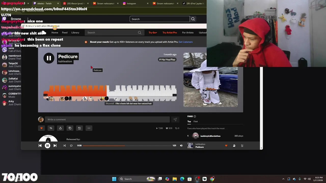Open the Upload page
326x183 pixels.
tap(203, 33)
